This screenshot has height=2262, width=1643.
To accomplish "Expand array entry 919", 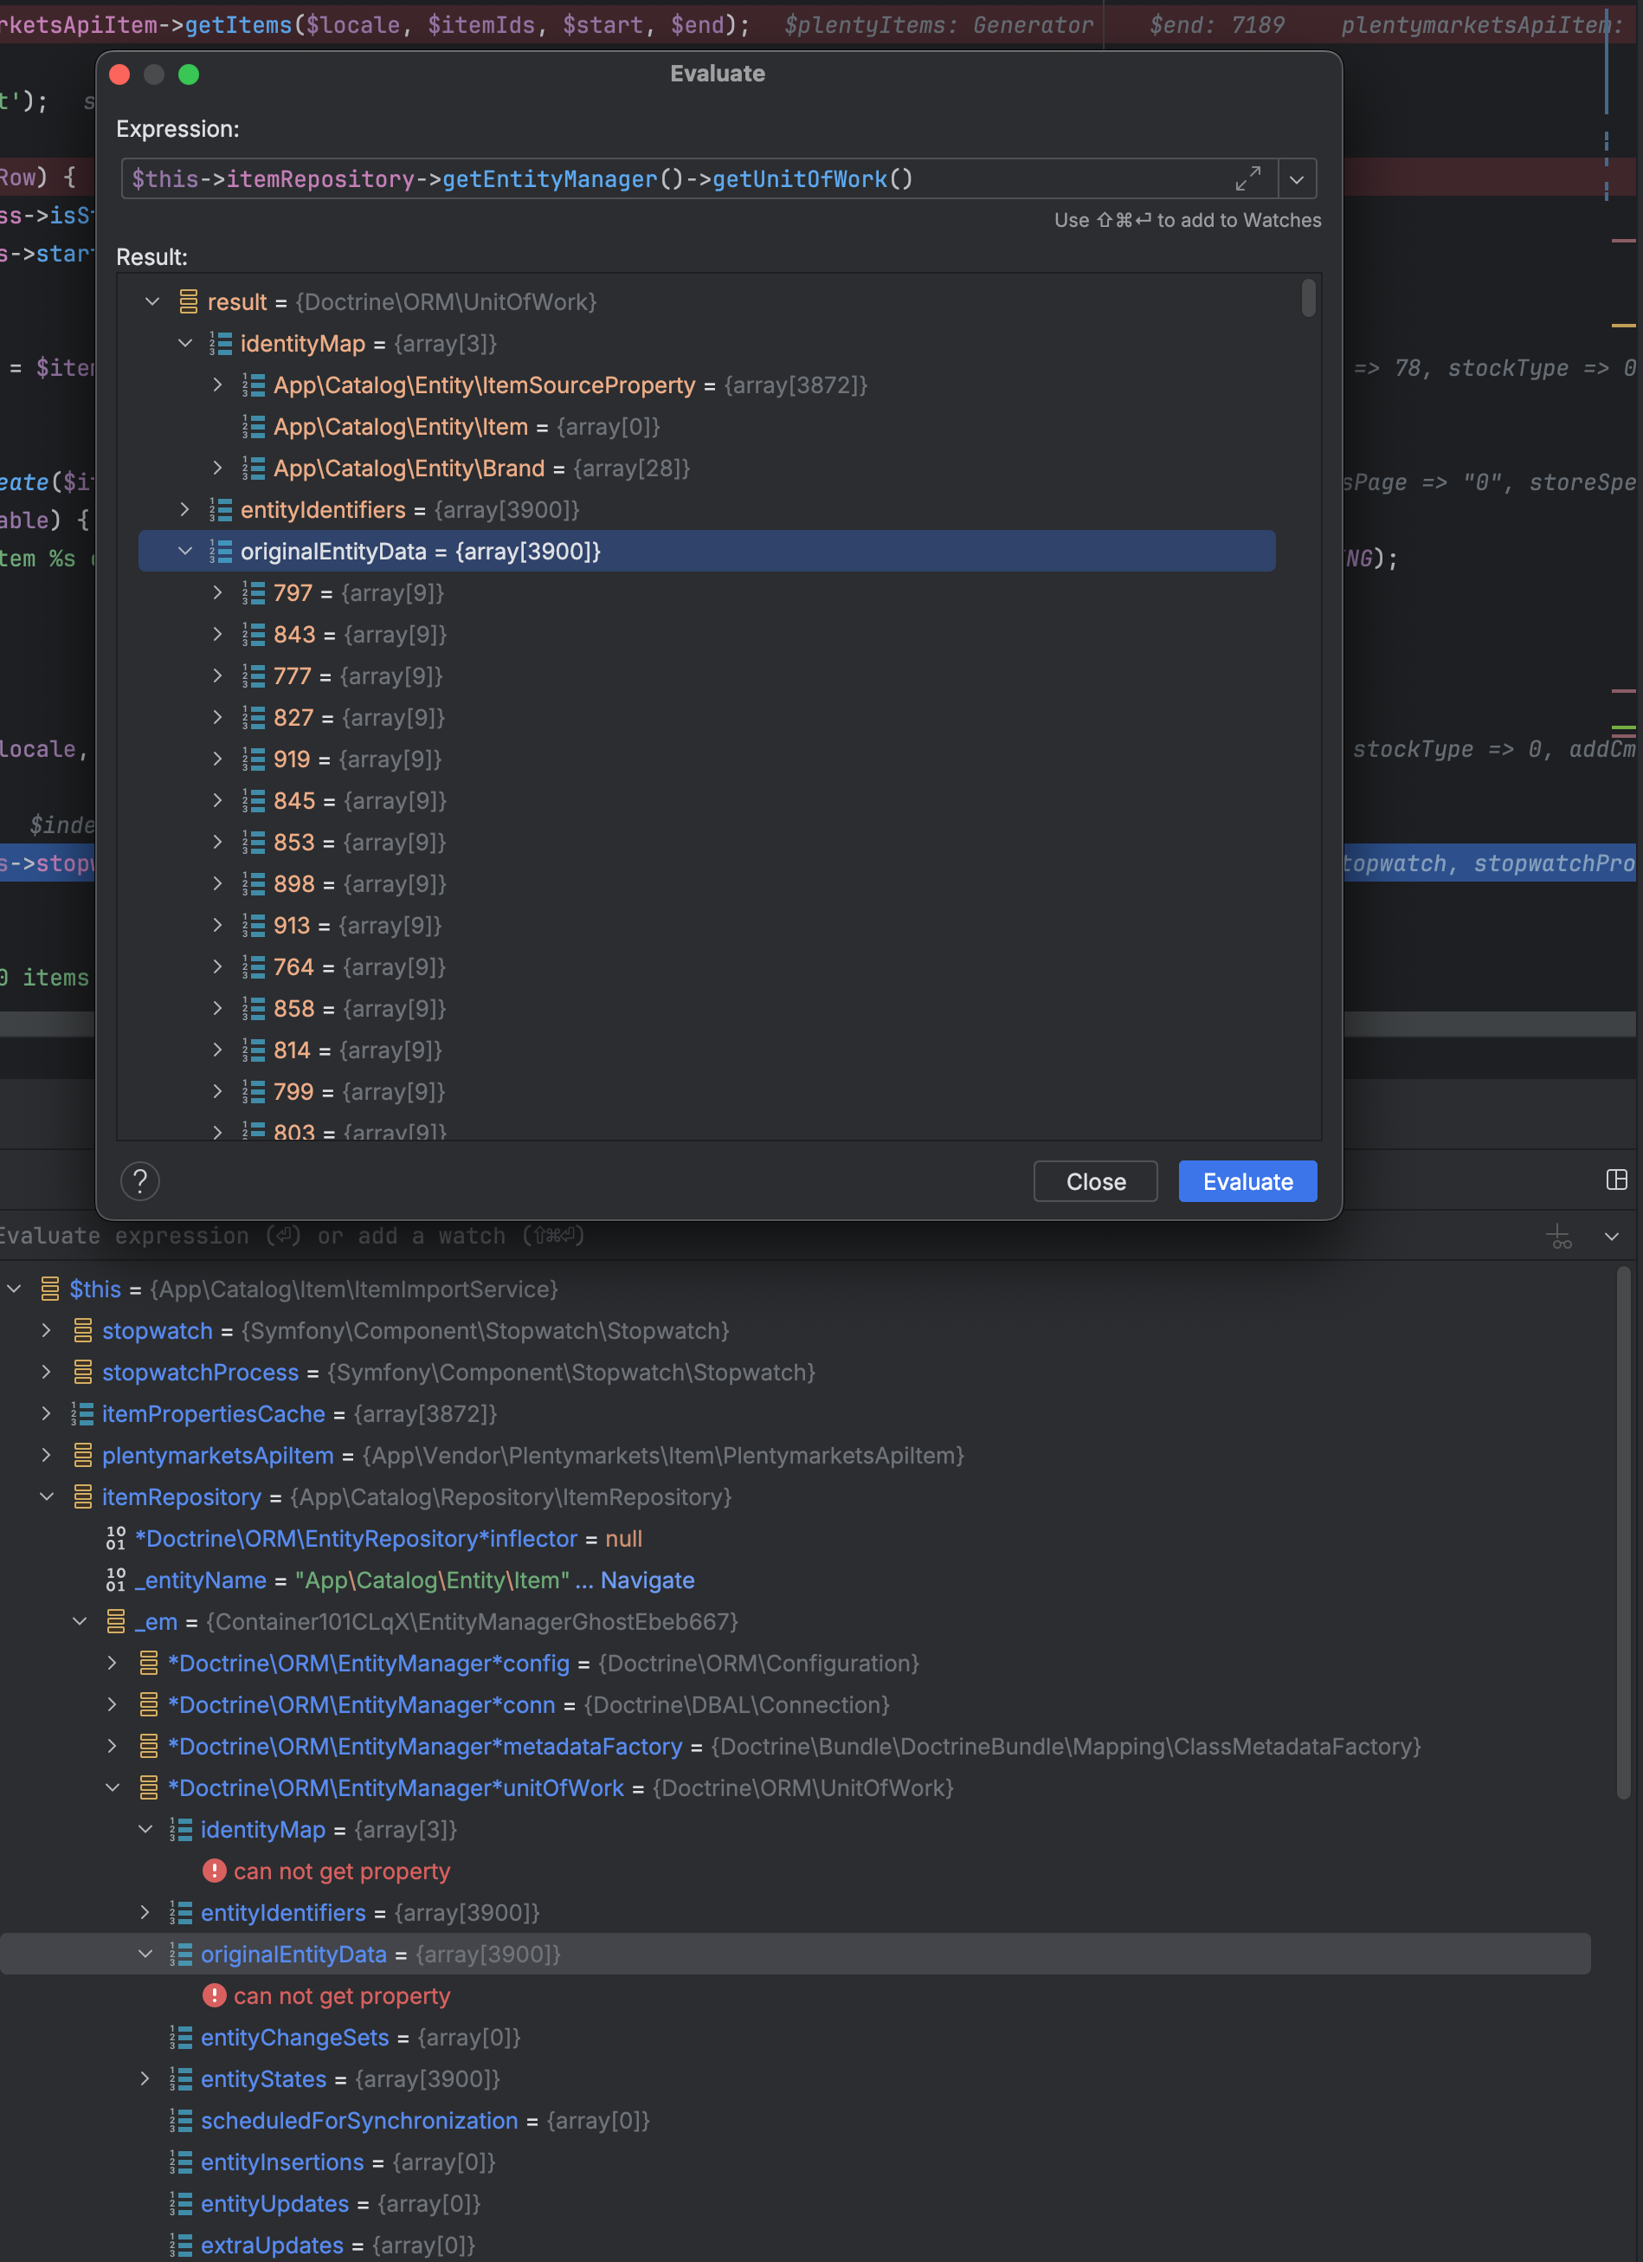I will pos(218,759).
